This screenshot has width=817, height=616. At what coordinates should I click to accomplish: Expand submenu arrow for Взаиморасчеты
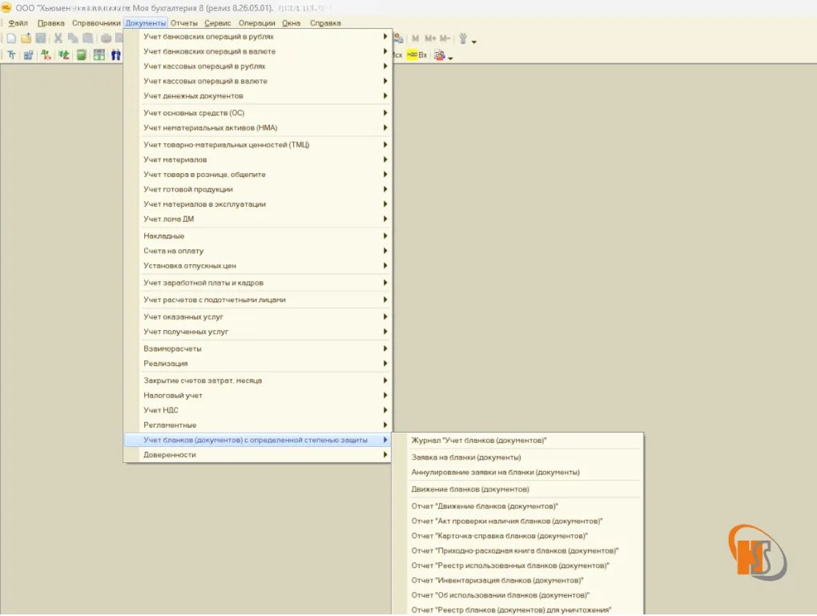click(x=385, y=348)
